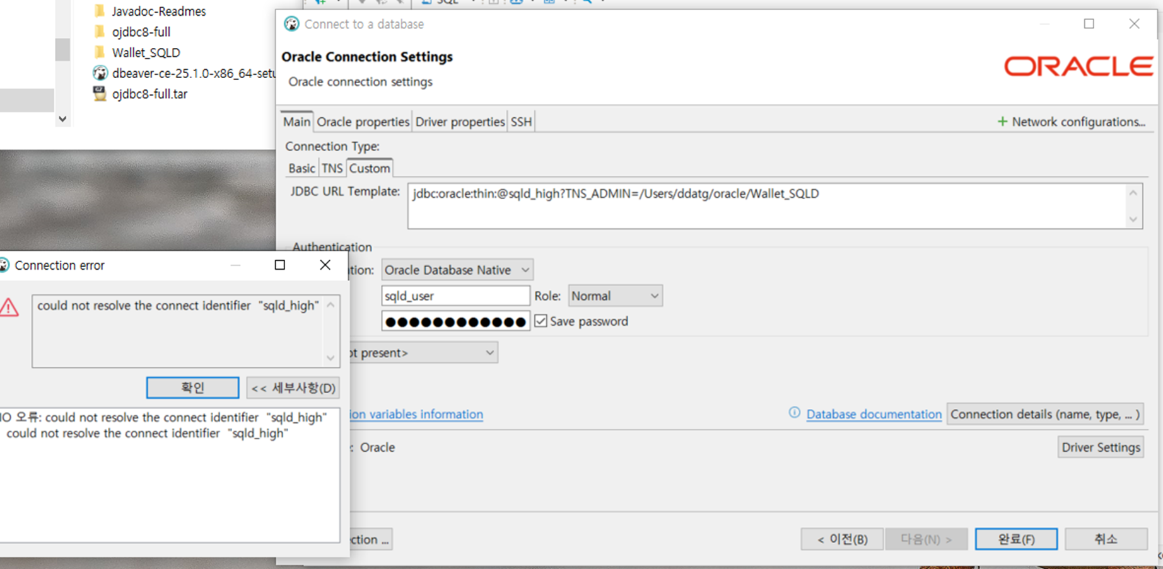
Task: Switch to the Driver properties tab
Action: pos(460,122)
